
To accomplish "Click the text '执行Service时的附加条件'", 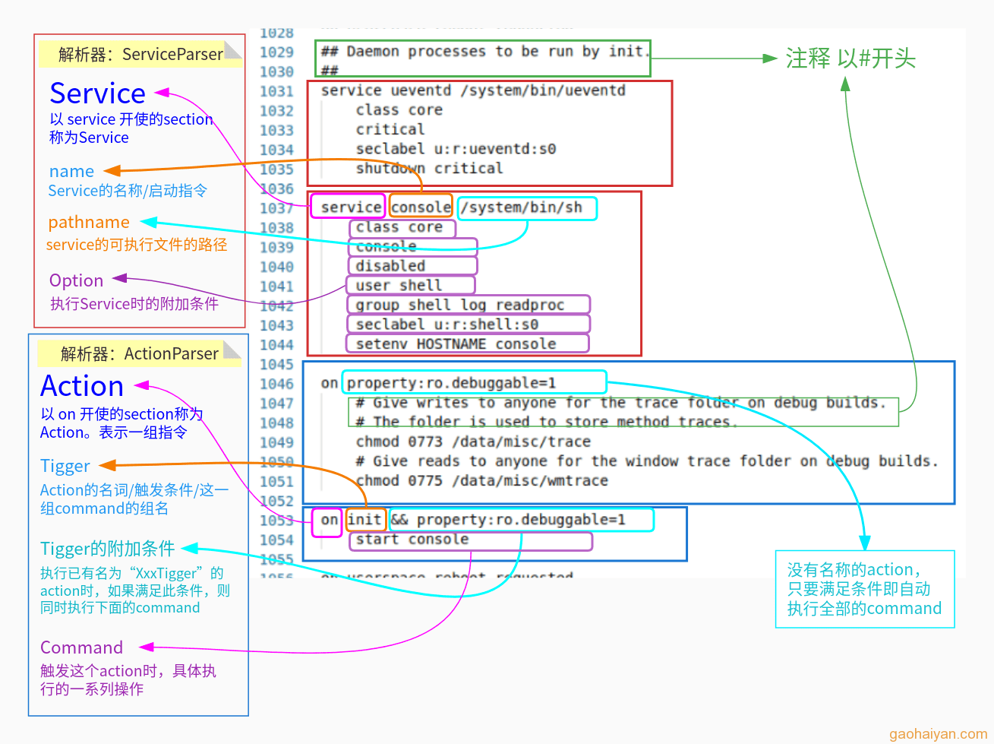I will tap(134, 304).
